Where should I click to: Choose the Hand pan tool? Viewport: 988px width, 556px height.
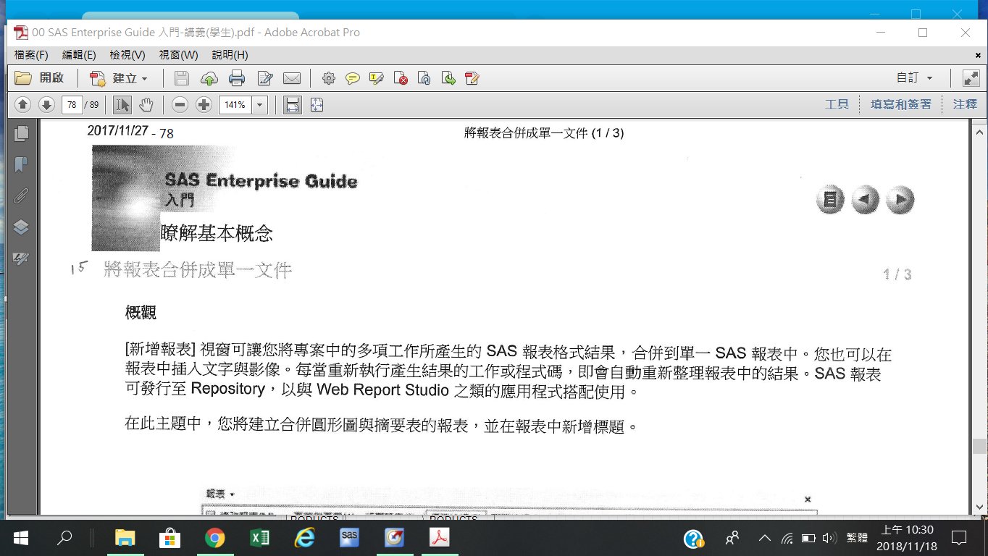146,105
